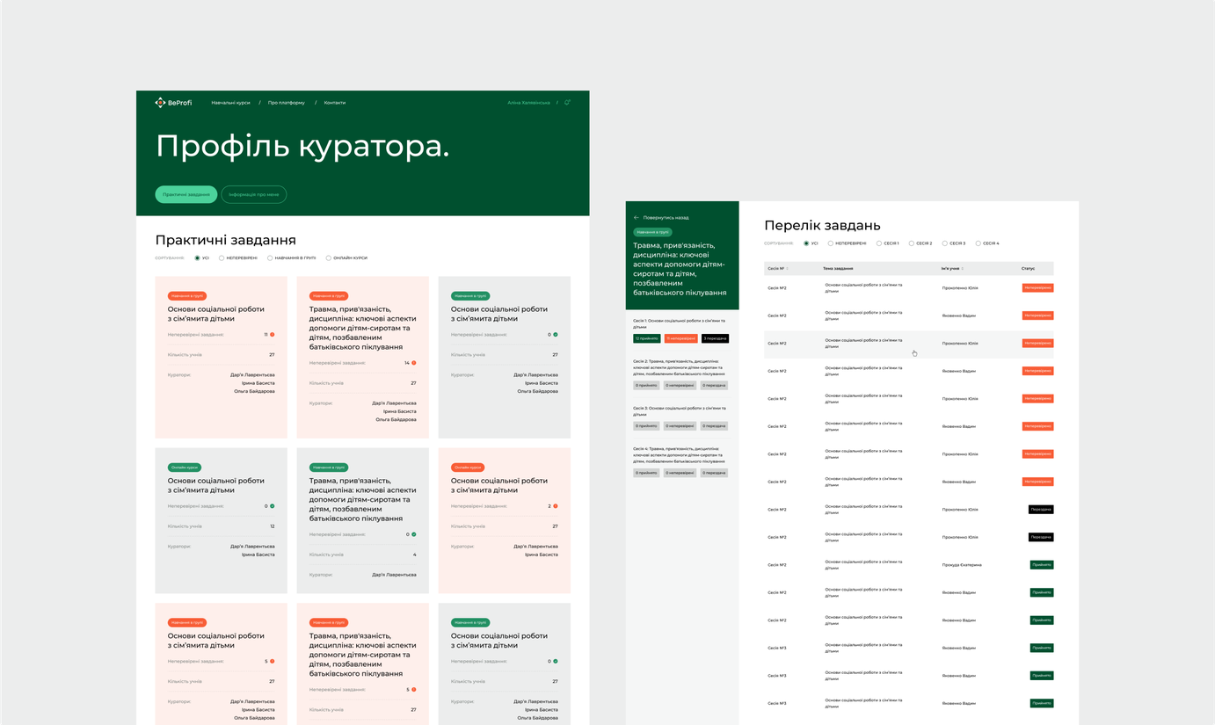Click Сесія 3: Основи соціальної роботи sidebar heading

click(680, 411)
